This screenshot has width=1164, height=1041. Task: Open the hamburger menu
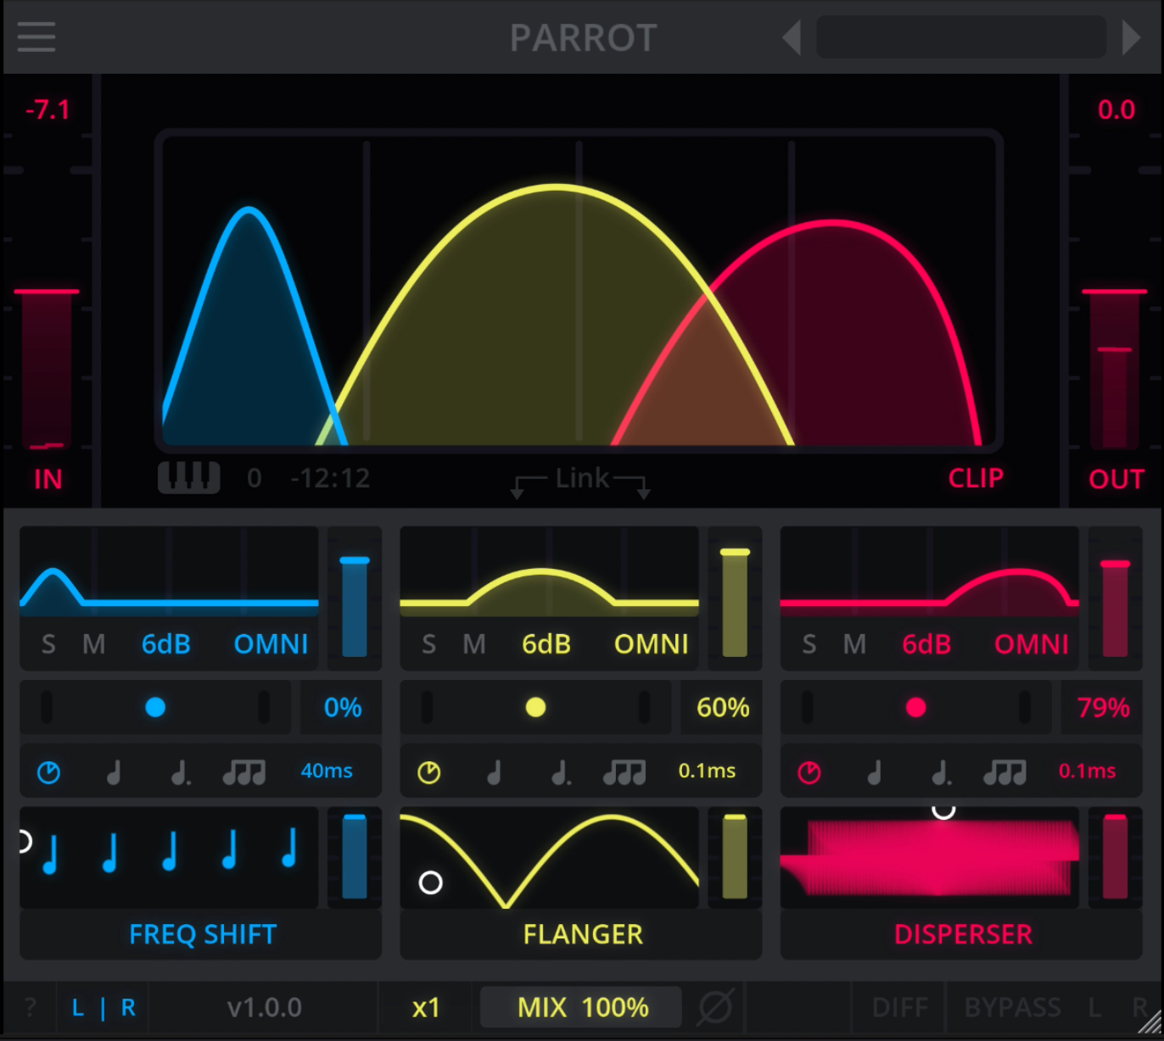(36, 36)
